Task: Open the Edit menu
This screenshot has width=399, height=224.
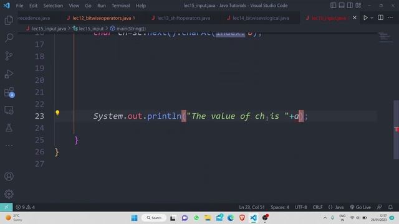Action: point(33,6)
